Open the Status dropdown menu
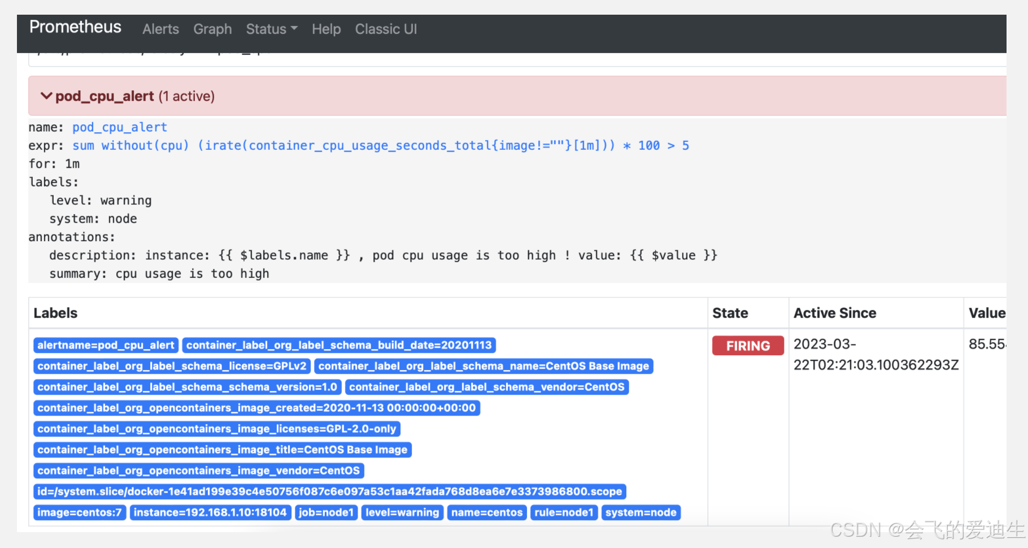 coord(272,29)
